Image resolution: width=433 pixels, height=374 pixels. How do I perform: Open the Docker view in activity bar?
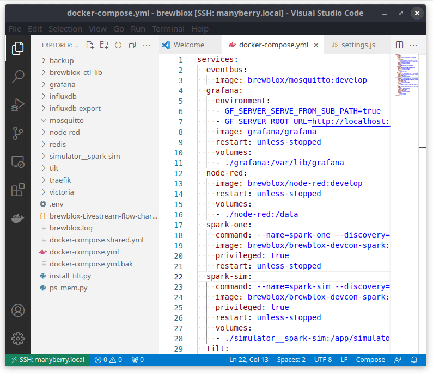click(17, 218)
